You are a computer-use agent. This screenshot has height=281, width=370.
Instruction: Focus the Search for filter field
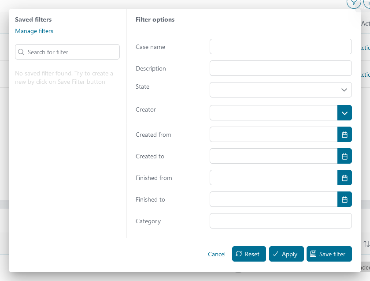tap(67, 52)
